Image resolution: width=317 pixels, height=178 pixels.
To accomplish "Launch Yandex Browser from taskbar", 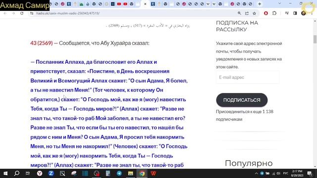I will (40, 174).
